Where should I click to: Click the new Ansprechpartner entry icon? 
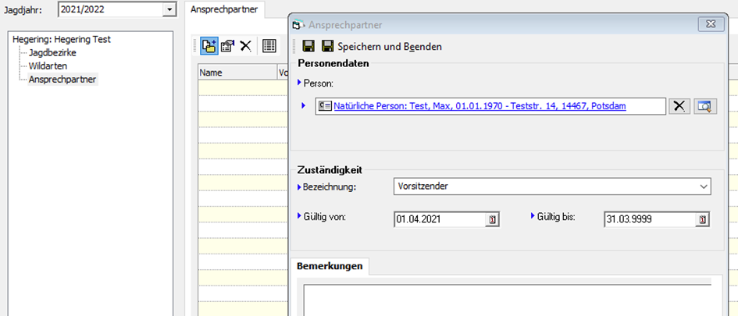[x=209, y=46]
